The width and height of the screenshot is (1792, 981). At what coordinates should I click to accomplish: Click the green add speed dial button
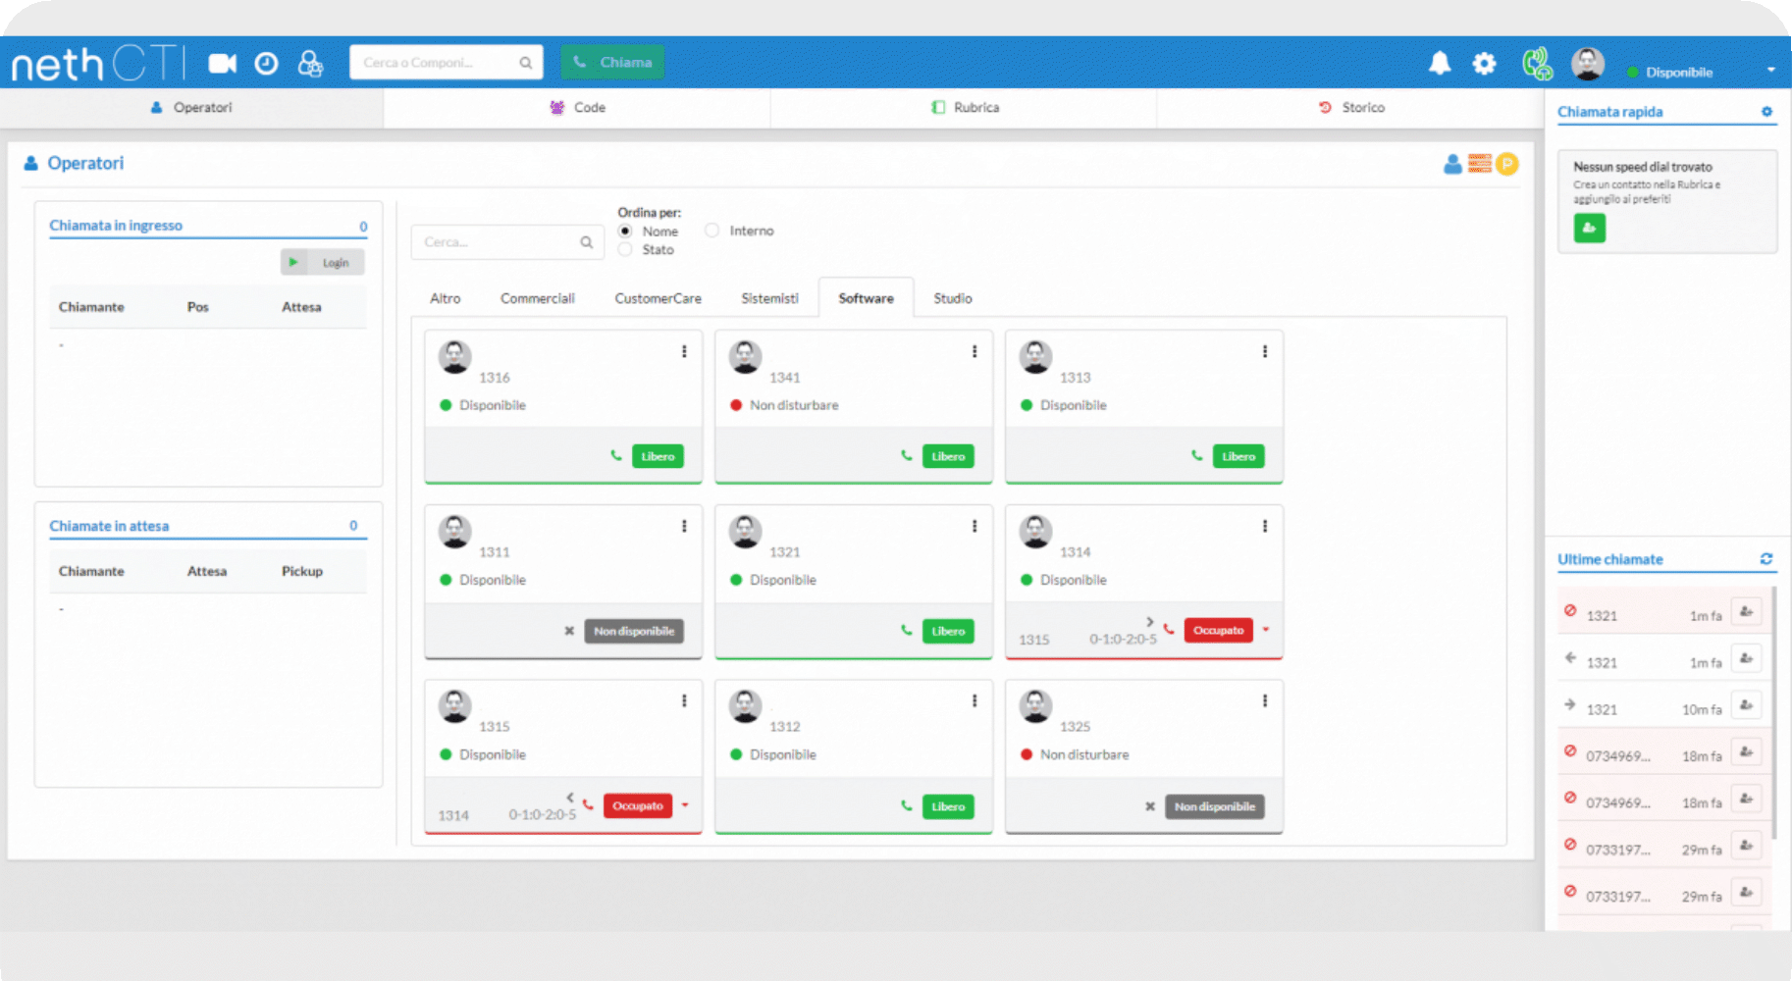pos(1589,229)
